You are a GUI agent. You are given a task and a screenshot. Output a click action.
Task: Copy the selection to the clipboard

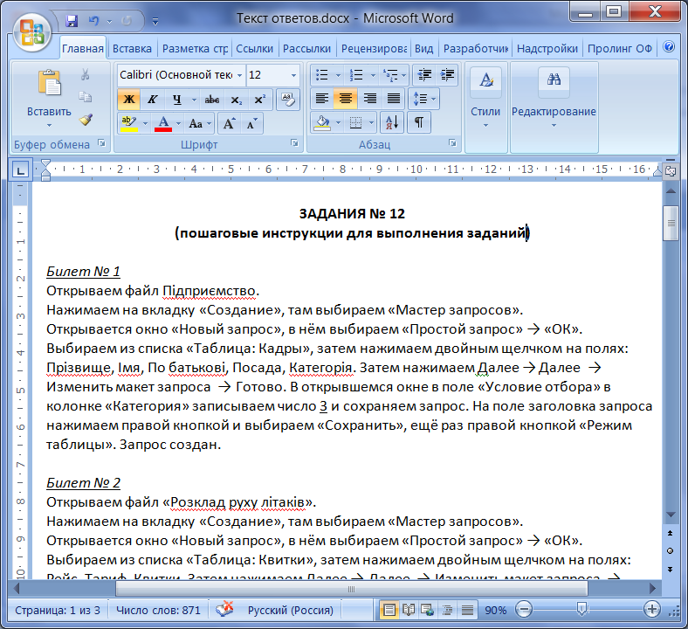85,97
